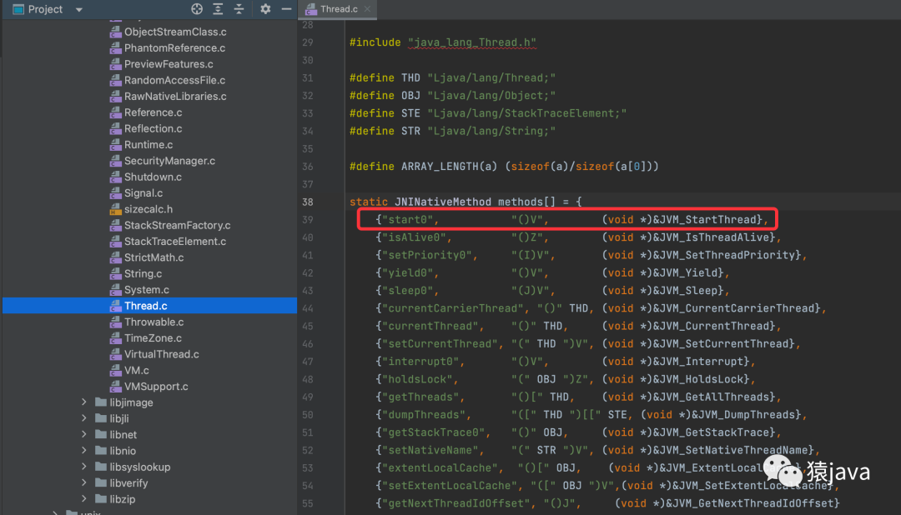Select Throwable.c file
901x515 pixels.
154,322
